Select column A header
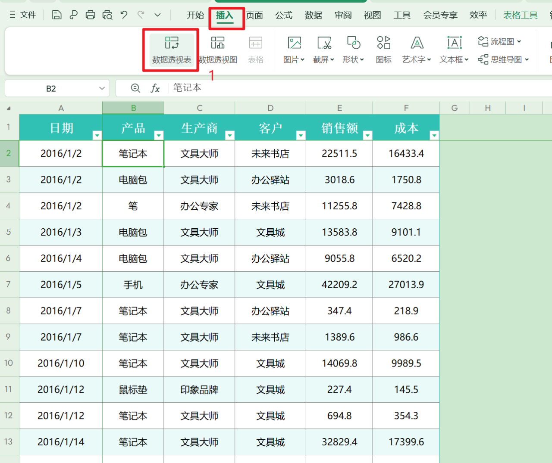Viewport: 552px width, 463px height. coord(61,108)
